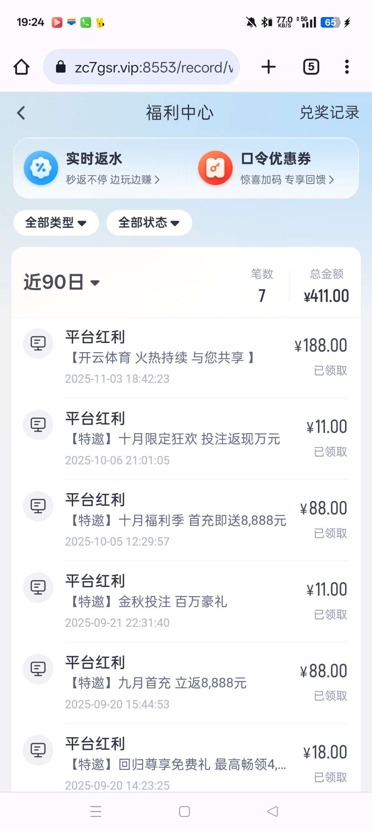Open 惊喜加码 专享回馈 link
Viewport: 372px width, 831px height.
287,179
